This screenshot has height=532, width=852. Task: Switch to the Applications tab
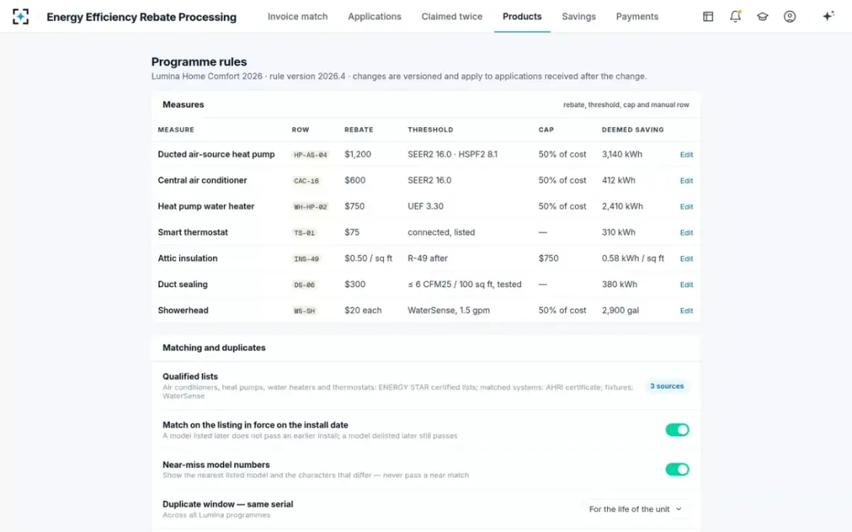pos(374,16)
